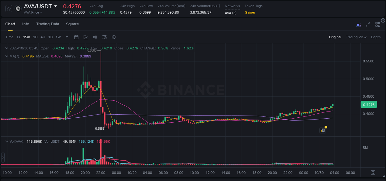Open chart settings via hexagon gear icon
Viewport: 386px width, 181px height.
pyautogui.click(x=114, y=37)
